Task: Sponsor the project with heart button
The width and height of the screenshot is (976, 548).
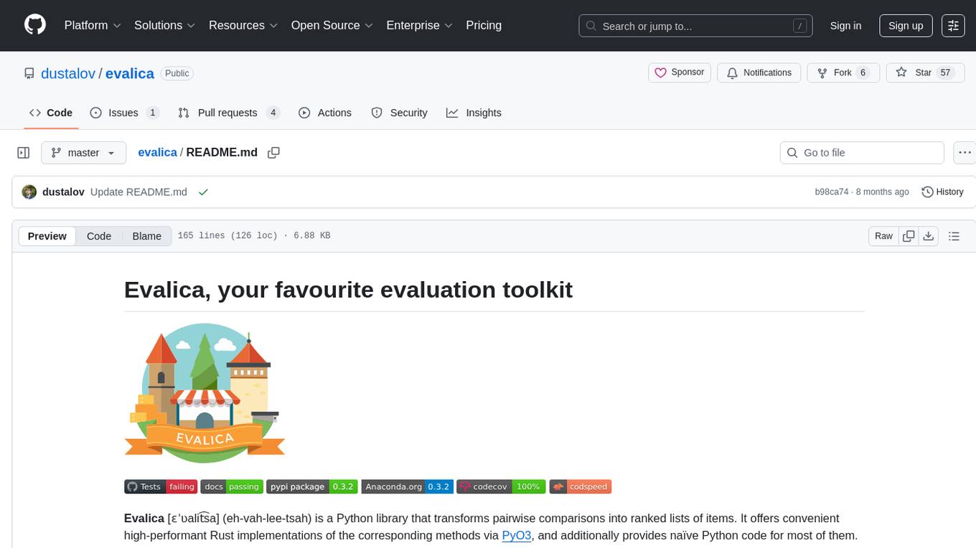Action: point(680,72)
